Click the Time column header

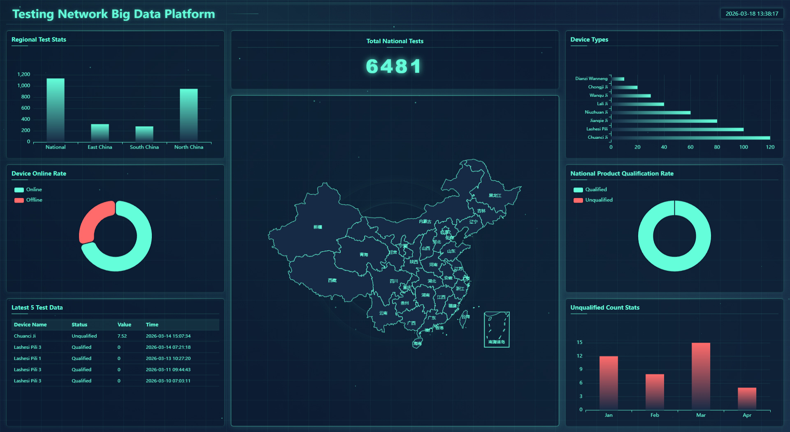click(152, 325)
